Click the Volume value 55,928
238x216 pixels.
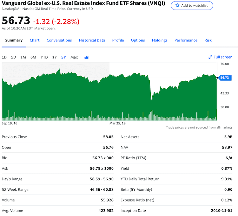107,200
